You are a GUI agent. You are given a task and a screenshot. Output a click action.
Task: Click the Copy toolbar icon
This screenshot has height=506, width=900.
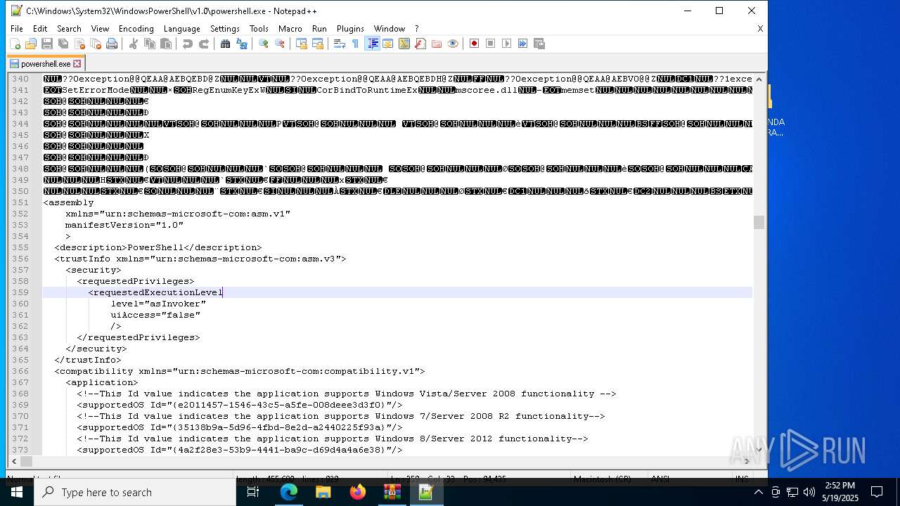pyautogui.click(x=150, y=44)
